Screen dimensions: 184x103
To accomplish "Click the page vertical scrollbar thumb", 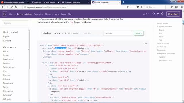I will [x=183, y=22].
